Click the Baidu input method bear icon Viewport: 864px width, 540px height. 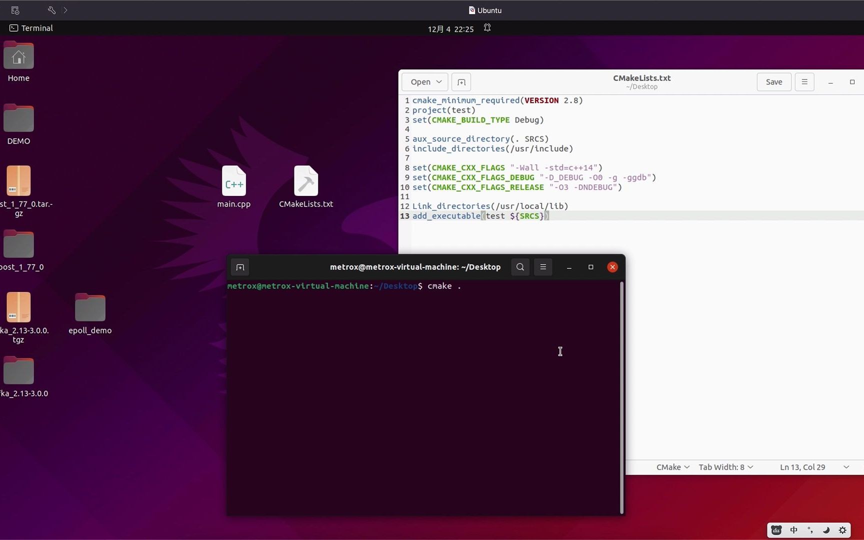point(776,530)
